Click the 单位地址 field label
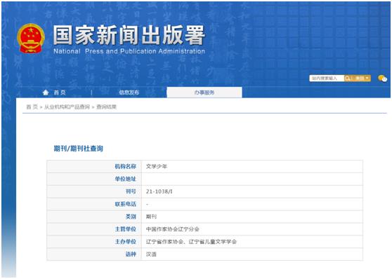The height and width of the screenshot is (279, 392). [x=126, y=179]
